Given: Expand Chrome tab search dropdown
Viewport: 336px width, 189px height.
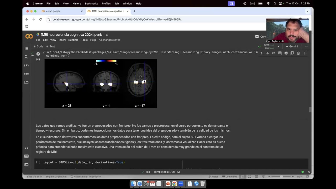Looking at the screenshot, I should (307, 11).
